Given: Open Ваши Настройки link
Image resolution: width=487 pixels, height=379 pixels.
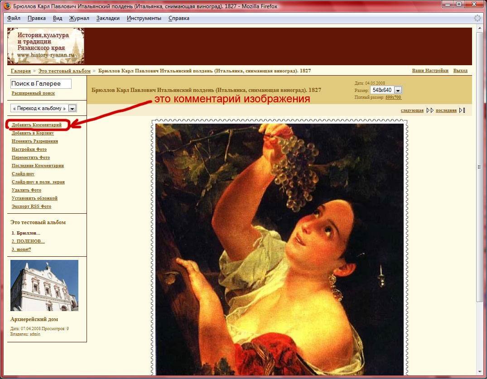Looking at the screenshot, I should point(430,71).
